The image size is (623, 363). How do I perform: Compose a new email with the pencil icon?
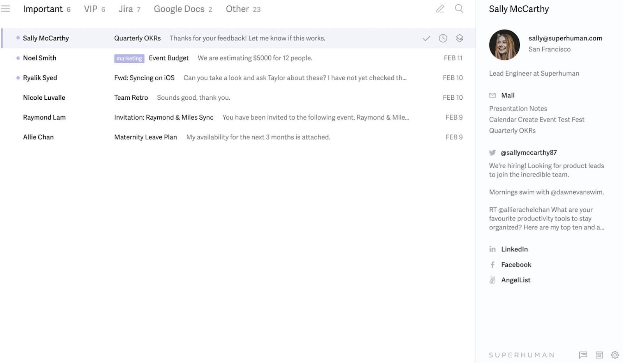[440, 9]
